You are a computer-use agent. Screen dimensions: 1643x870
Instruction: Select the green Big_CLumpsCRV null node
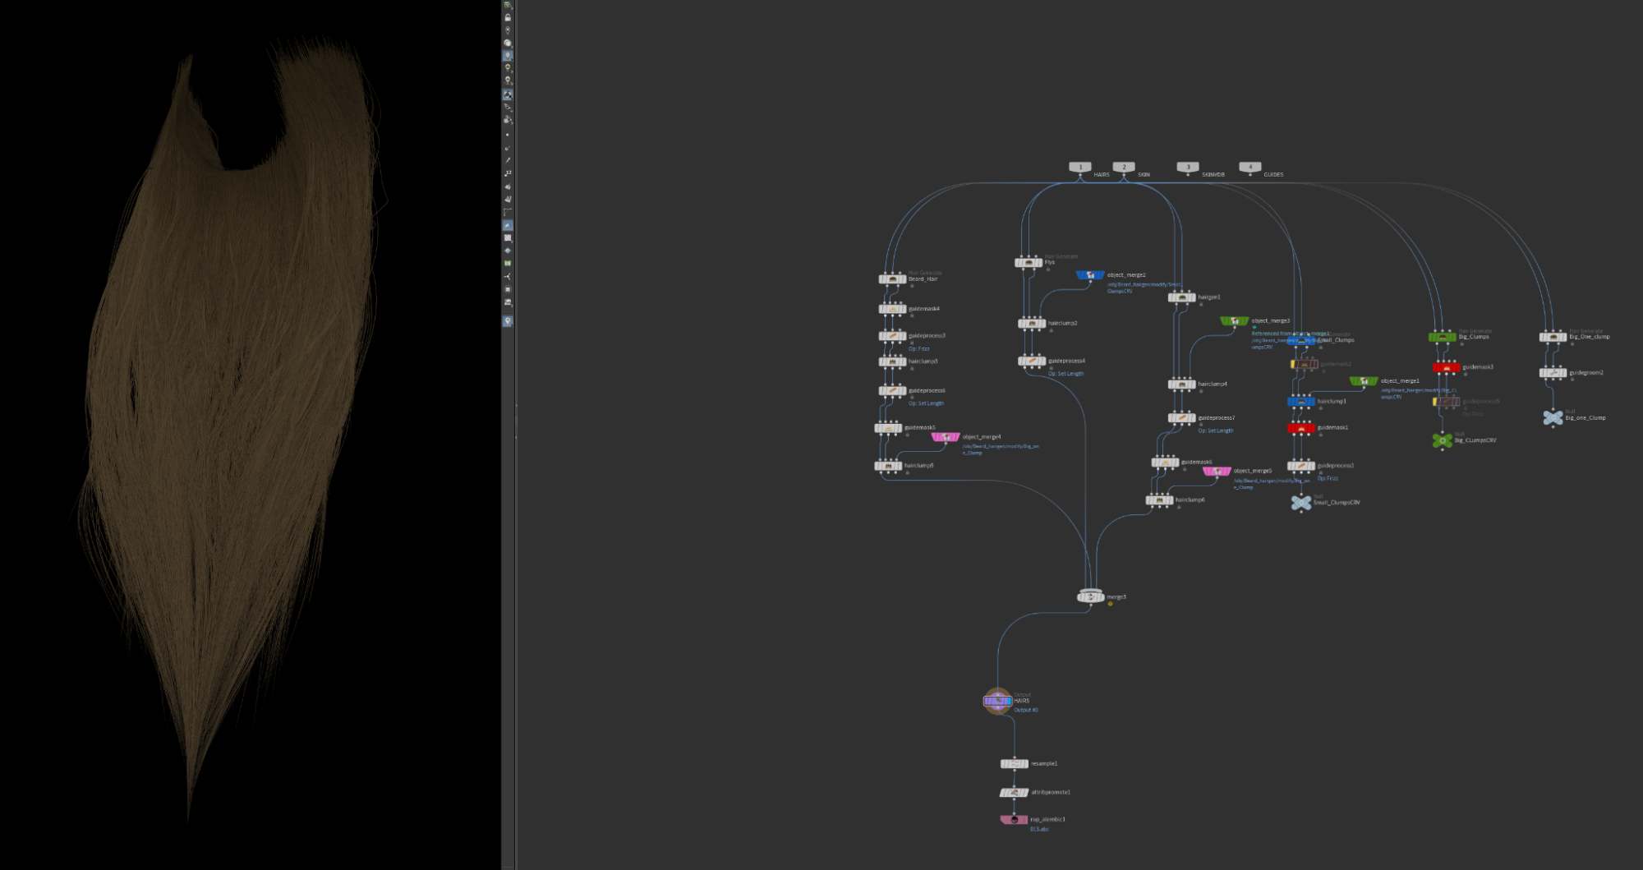[x=1443, y=441]
